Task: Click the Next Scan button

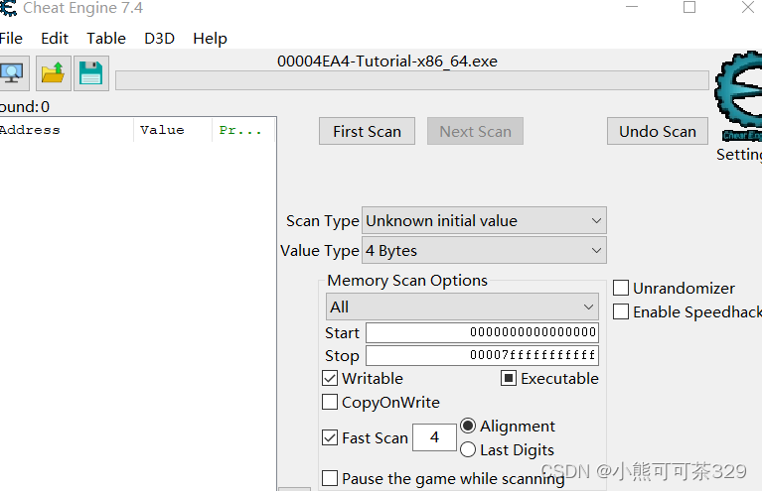Action: coord(475,131)
